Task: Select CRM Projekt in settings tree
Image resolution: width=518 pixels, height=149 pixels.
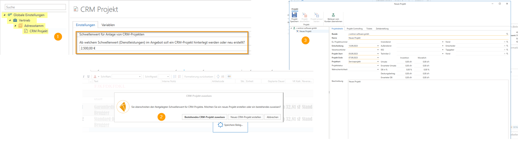Action: [38, 31]
